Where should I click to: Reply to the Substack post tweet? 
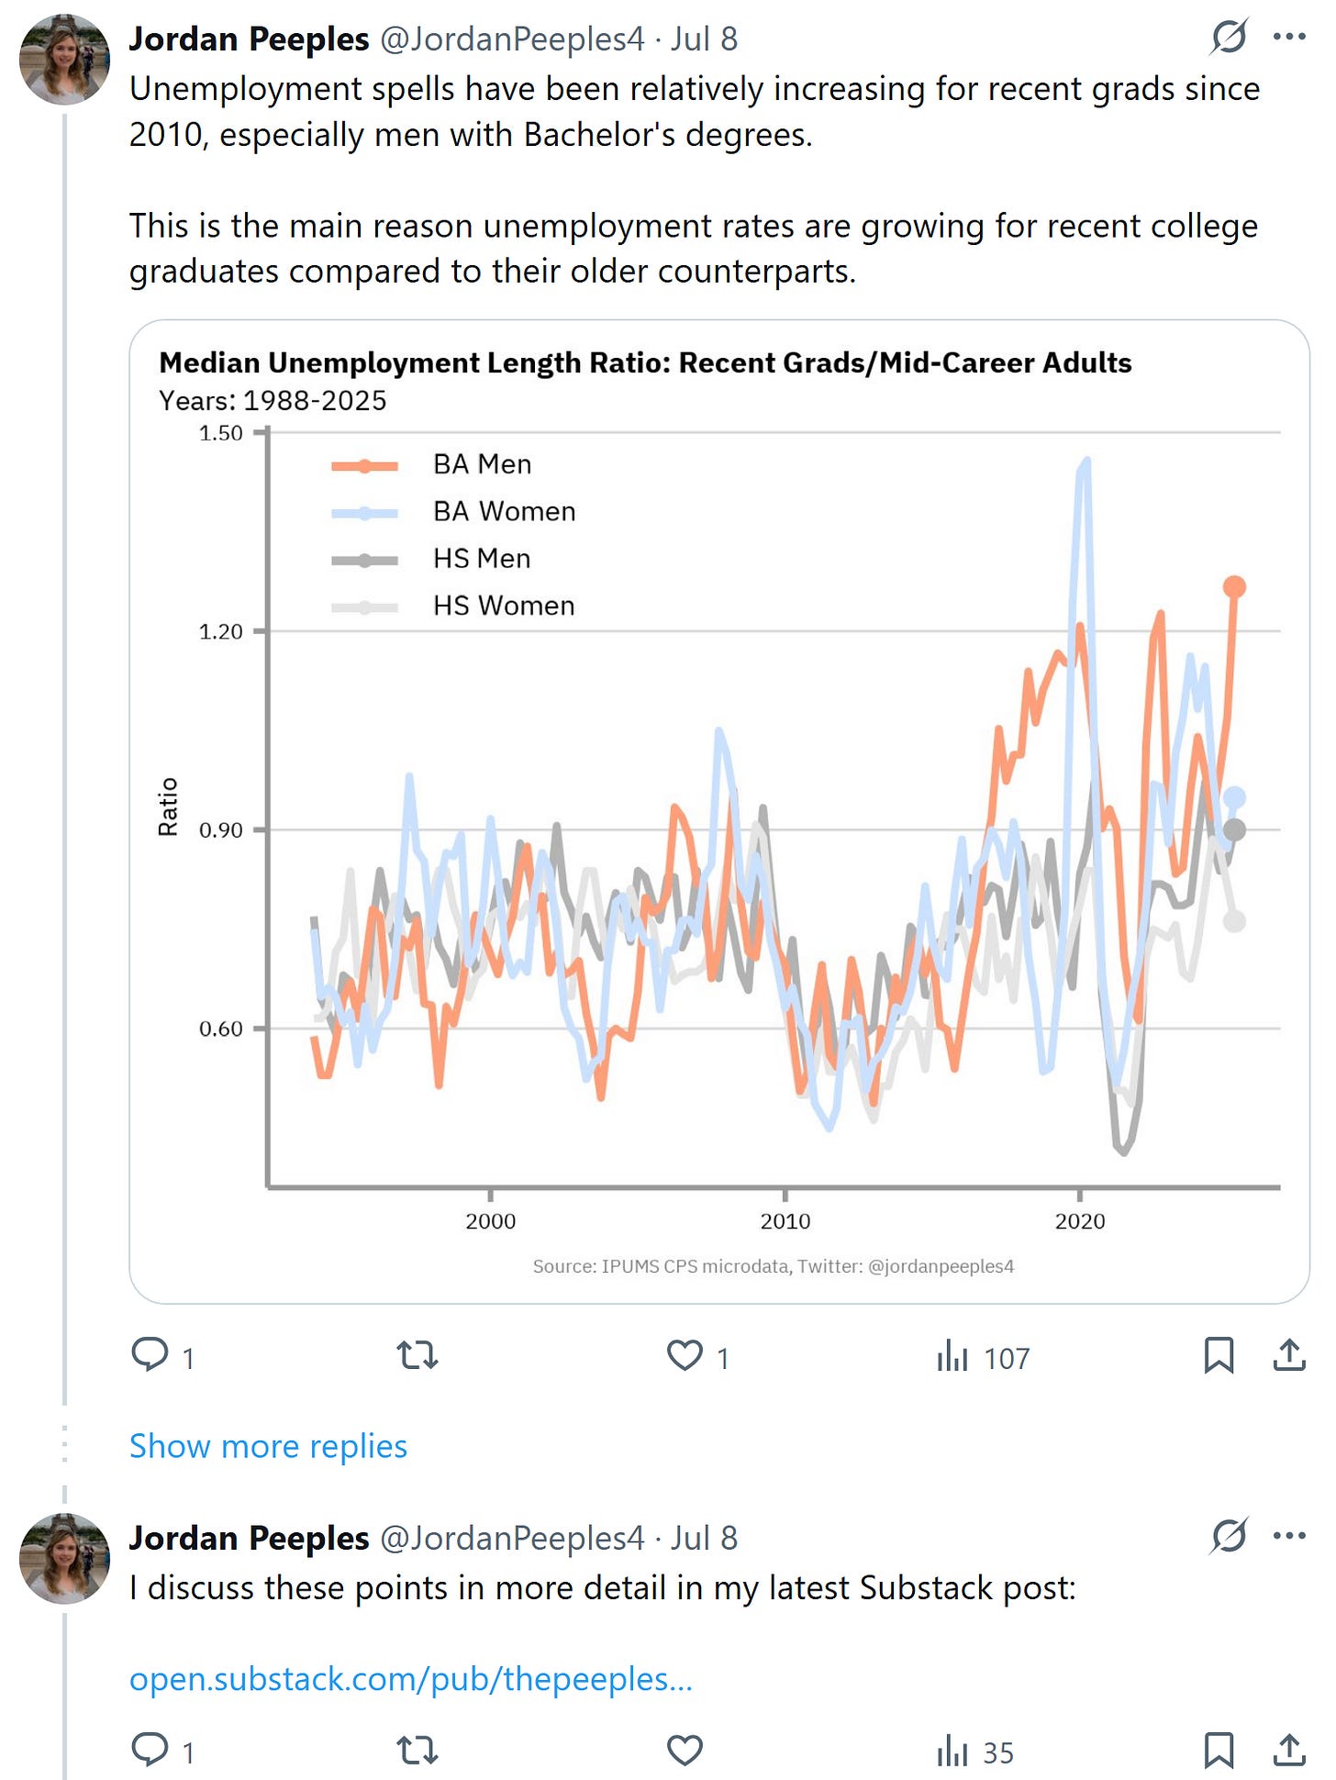coord(150,1751)
